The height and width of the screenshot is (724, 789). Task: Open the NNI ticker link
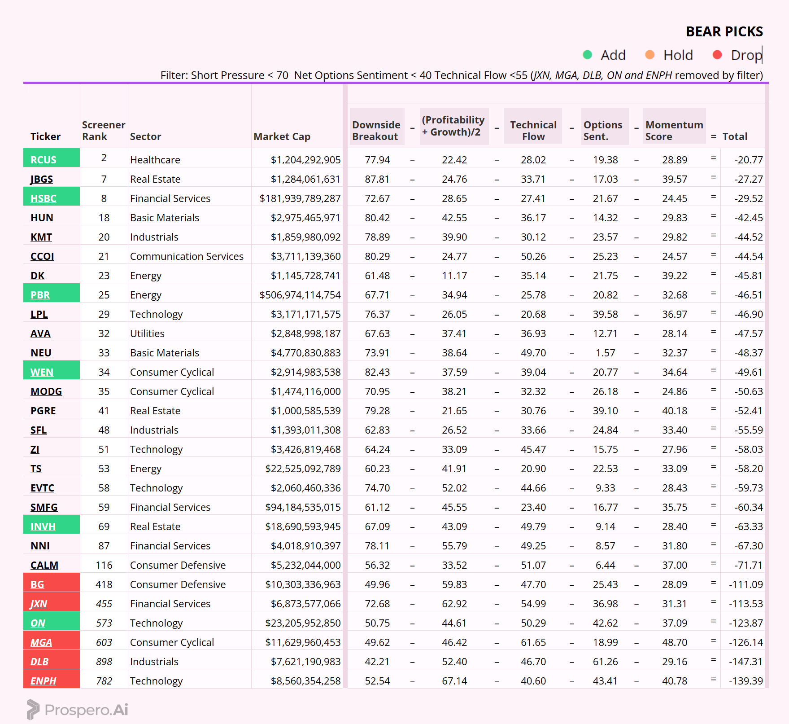pyautogui.click(x=40, y=546)
